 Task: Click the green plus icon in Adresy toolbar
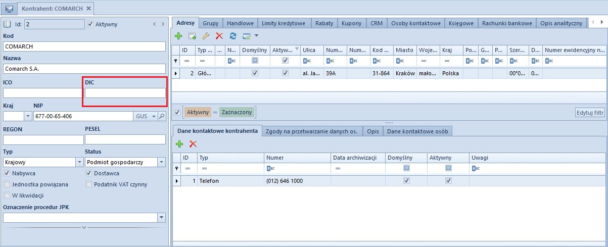click(178, 36)
